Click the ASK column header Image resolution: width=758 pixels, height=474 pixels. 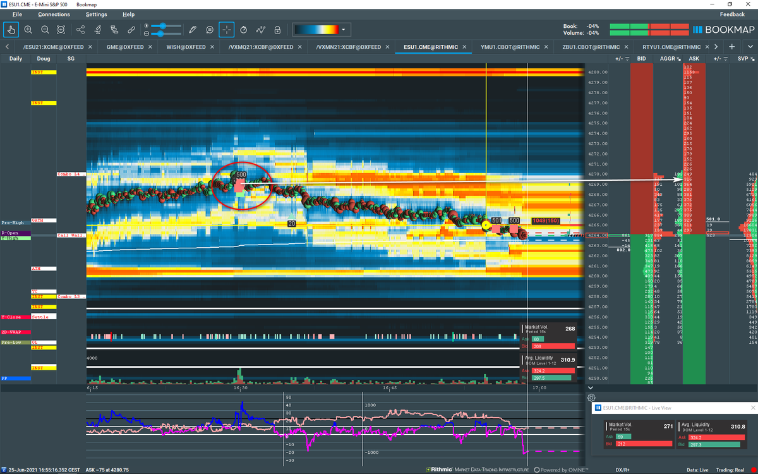[694, 58]
